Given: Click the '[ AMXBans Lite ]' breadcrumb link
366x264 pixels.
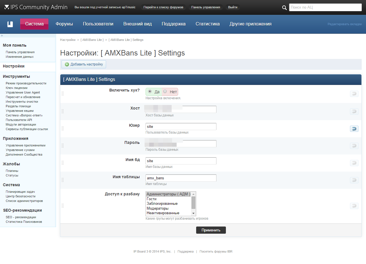Looking at the screenshot, I should pyautogui.click(x=92, y=40).
